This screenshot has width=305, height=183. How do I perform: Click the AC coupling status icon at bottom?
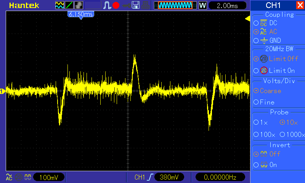9,177
